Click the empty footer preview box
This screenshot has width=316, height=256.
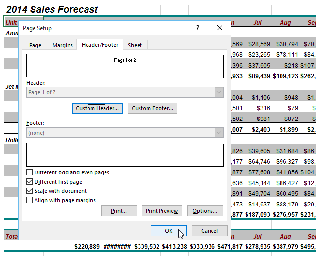(x=125, y=155)
